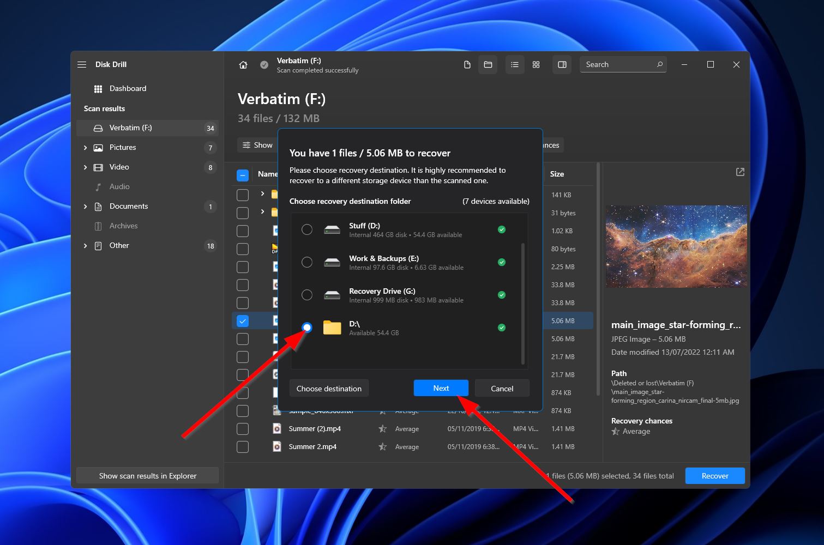Click the Verbatim (F:) drive icon in sidebar
Image resolution: width=824 pixels, height=545 pixels.
[98, 128]
